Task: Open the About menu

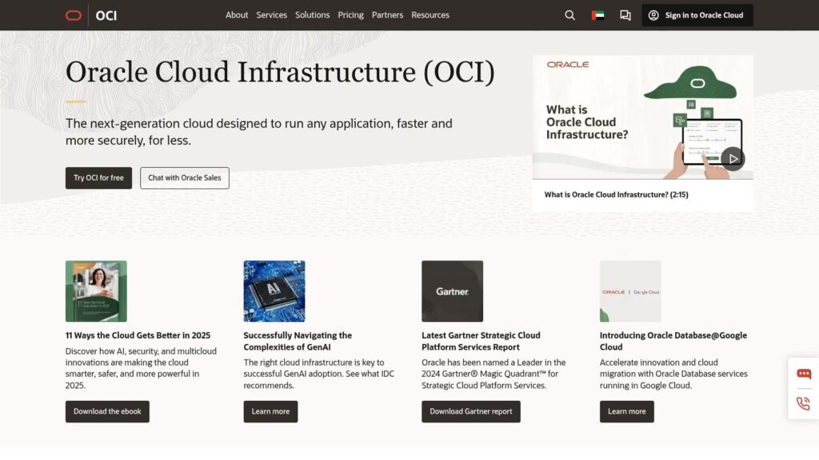Action: tap(237, 15)
